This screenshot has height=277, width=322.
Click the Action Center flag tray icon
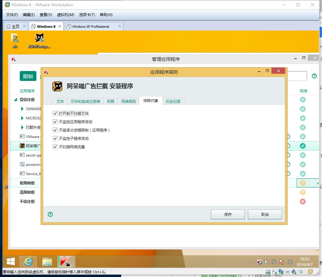click(282, 262)
